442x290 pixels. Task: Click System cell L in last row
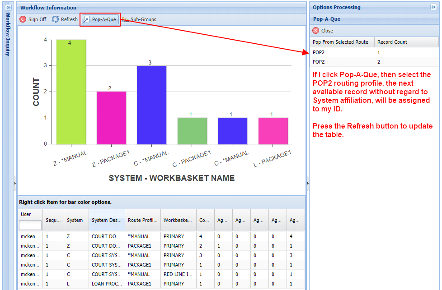click(x=76, y=284)
